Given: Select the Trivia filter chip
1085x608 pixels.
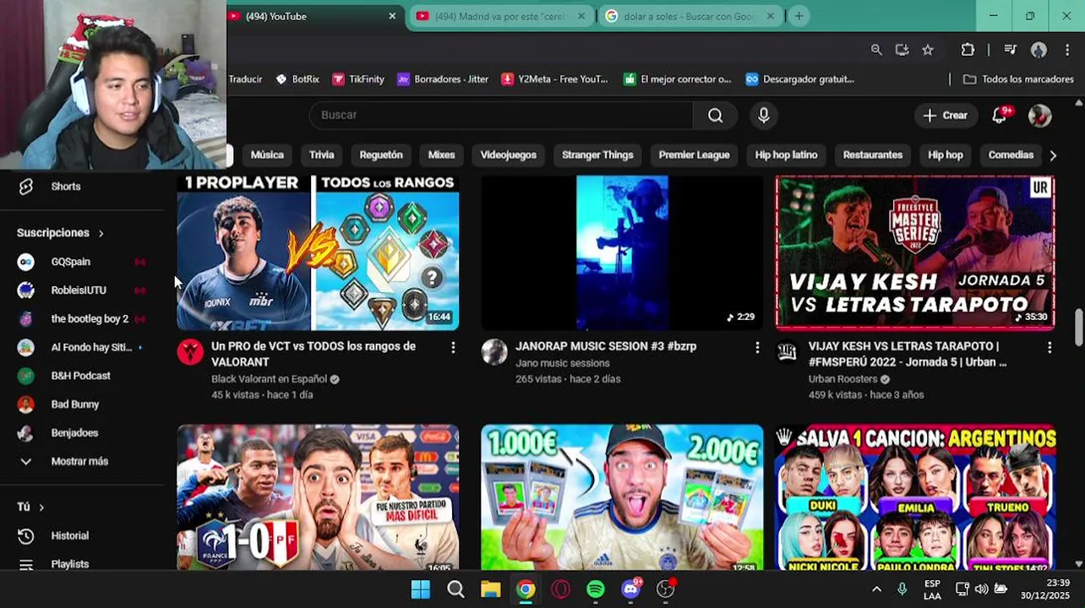Looking at the screenshot, I should [321, 155].
